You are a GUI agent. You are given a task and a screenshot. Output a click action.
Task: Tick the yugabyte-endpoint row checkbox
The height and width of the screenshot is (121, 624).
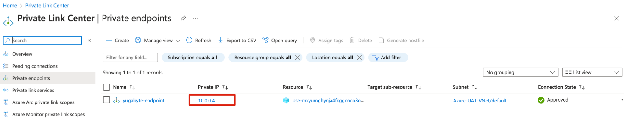[107, 100]
